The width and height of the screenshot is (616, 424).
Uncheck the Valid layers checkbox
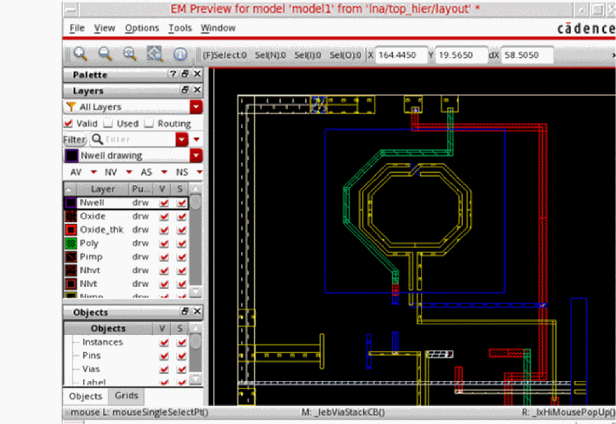click(69, 123)
